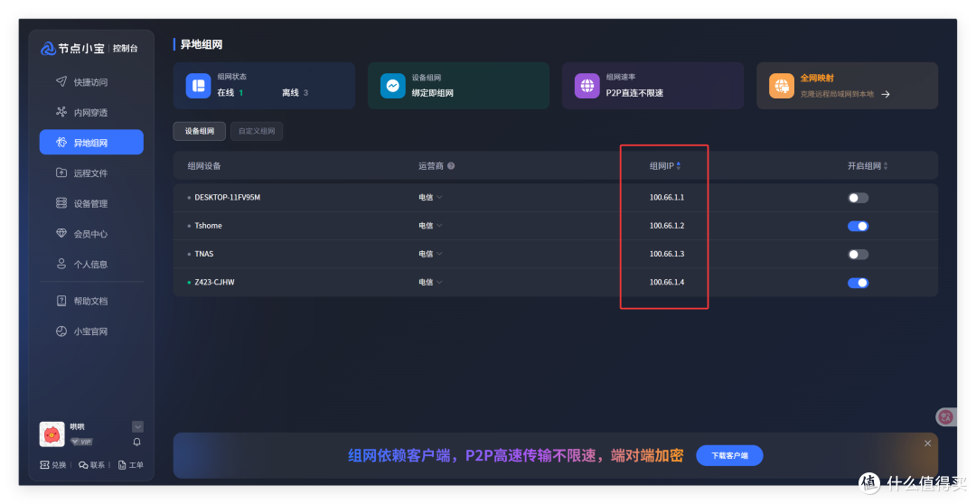The width and height of the screenshot is (976, 504).
Task: Enable 组网 for DESKTOP-11FV95M
Action: click(858, 198)
